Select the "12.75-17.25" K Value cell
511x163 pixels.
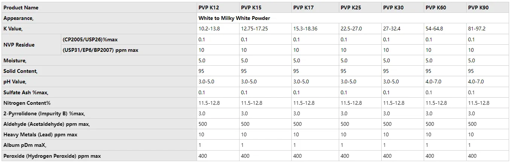(x=255, y=29)
